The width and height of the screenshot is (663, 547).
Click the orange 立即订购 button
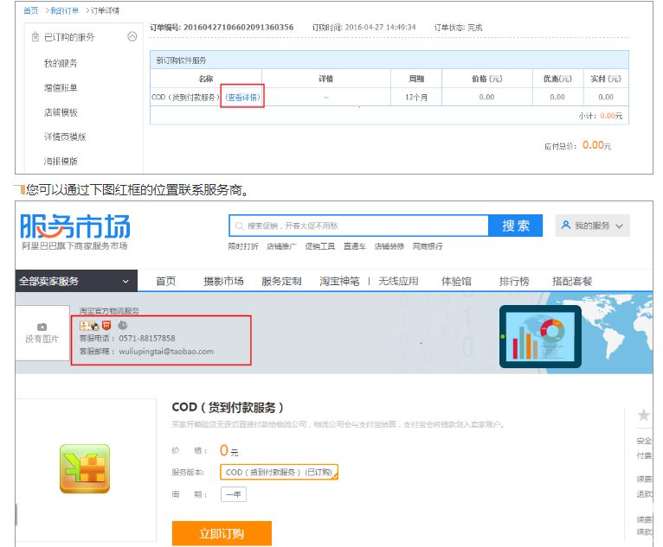(x=222, y=533)
